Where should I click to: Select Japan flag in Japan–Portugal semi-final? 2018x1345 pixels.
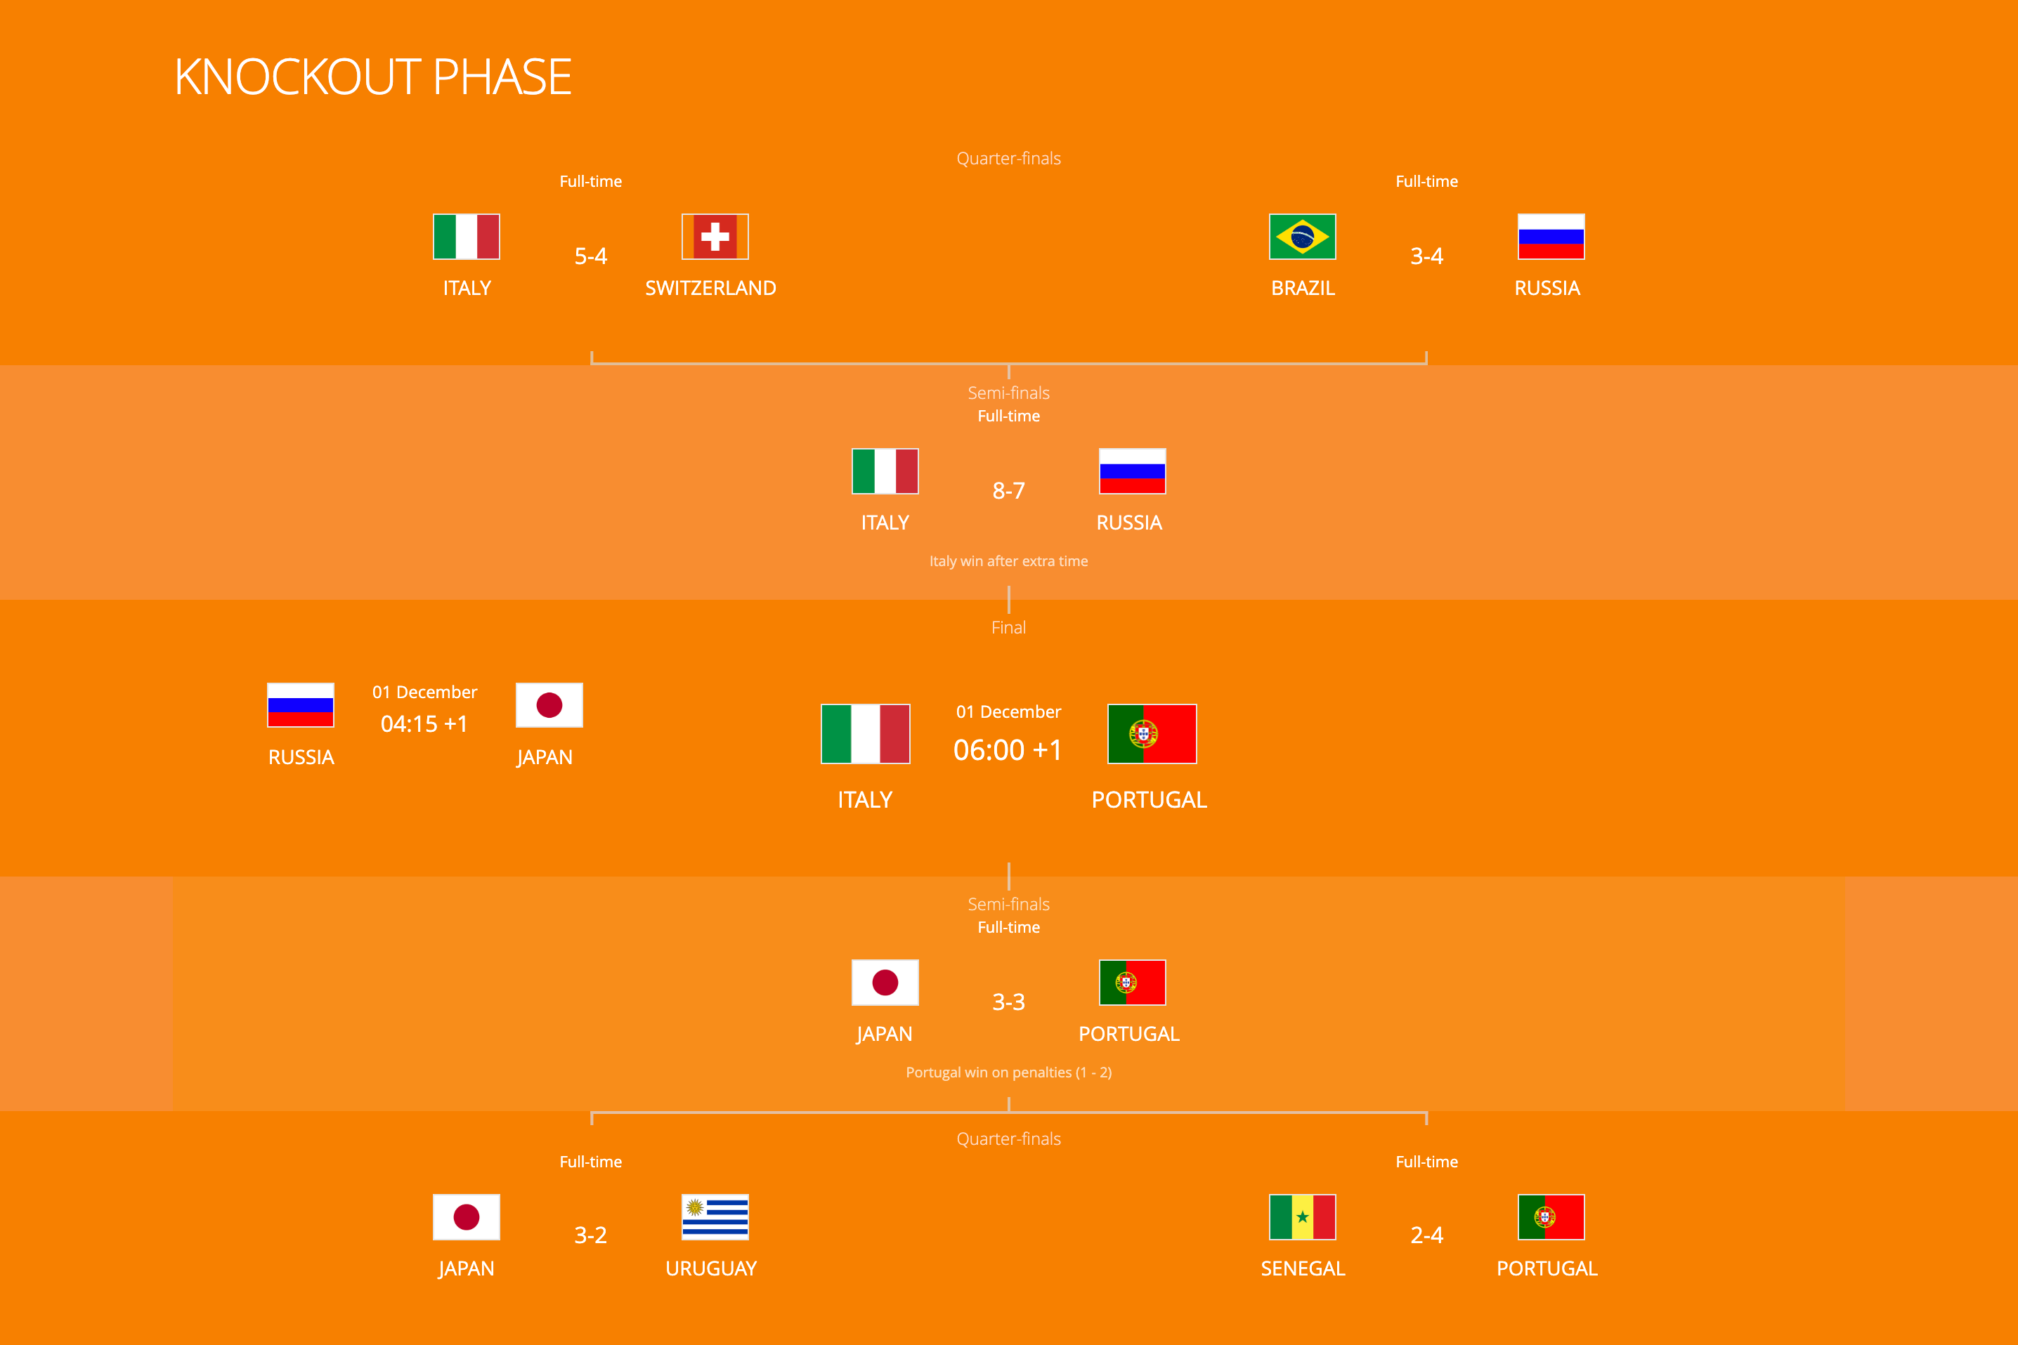[885, 981]
